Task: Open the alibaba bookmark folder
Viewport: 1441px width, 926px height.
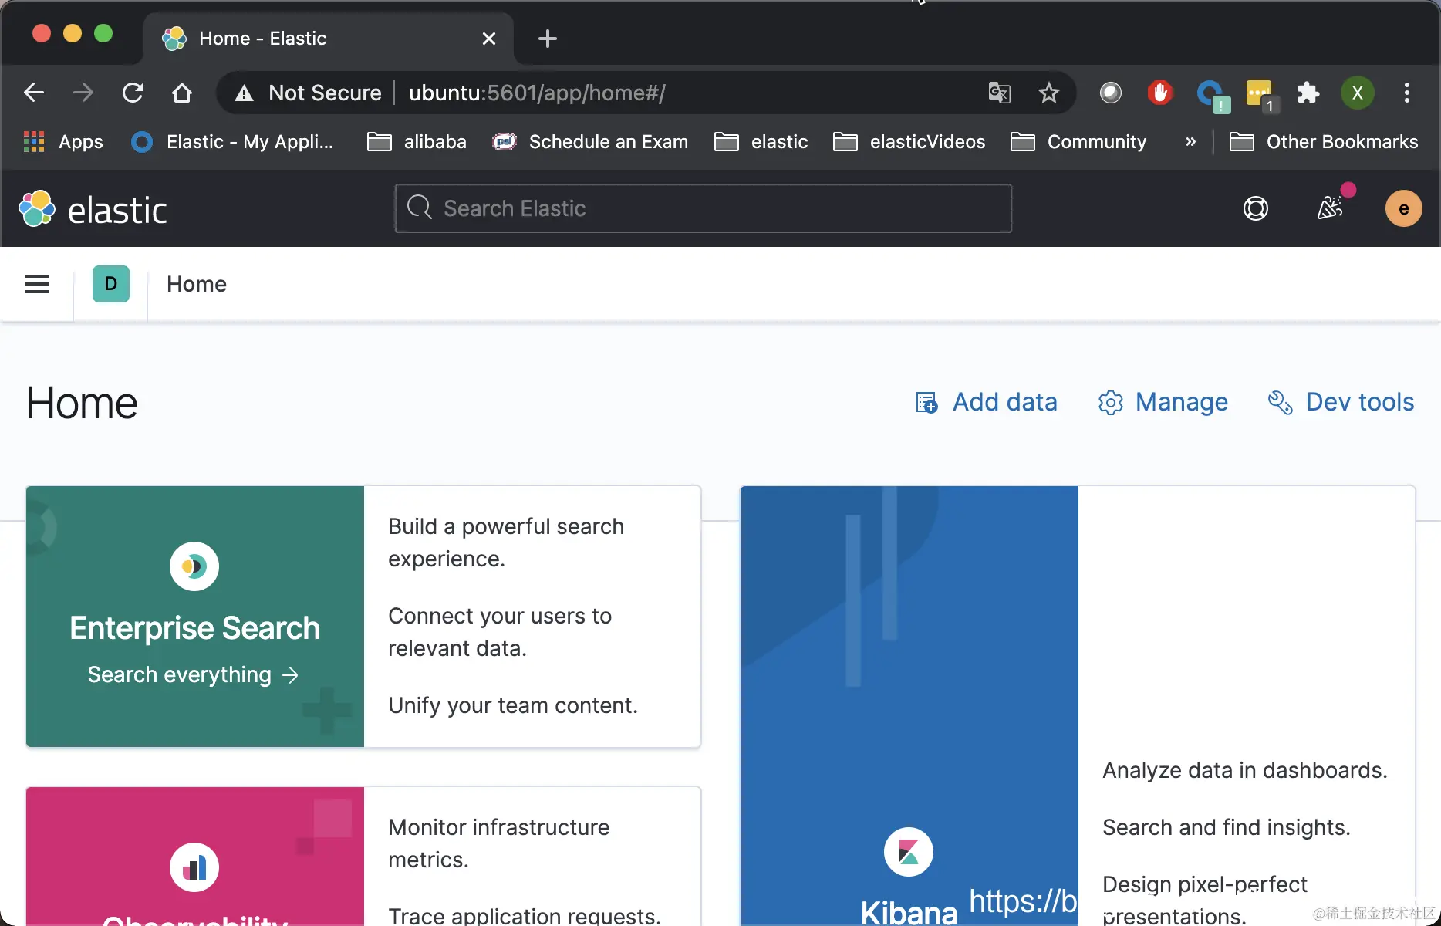Action: (x=417, y=142)
